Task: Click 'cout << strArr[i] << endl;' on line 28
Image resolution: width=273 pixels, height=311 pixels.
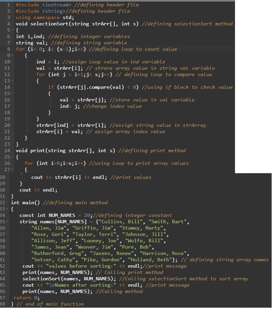Action: click(x=69, y=177)
